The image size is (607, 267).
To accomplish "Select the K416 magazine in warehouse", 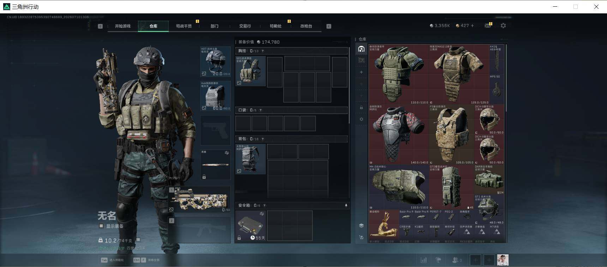I will pos(497,59).
